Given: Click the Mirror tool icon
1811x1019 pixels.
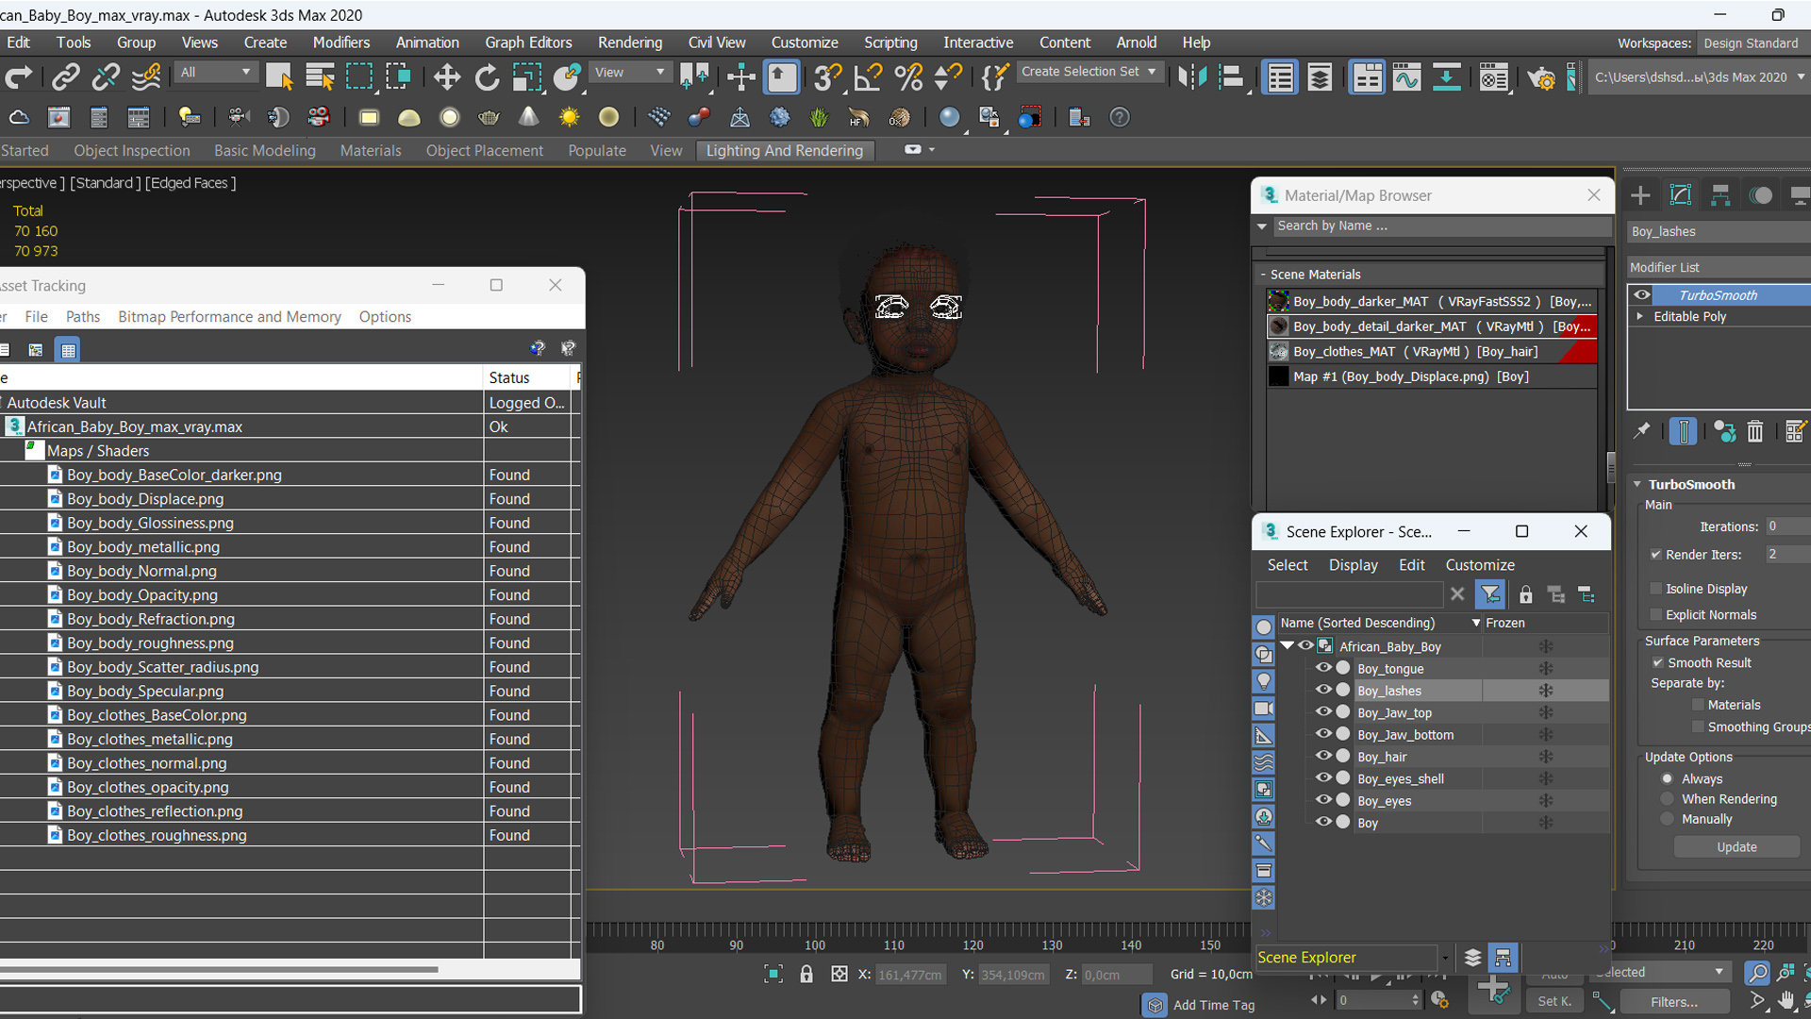Looking at the screenshot, I should coord(1192,77).
